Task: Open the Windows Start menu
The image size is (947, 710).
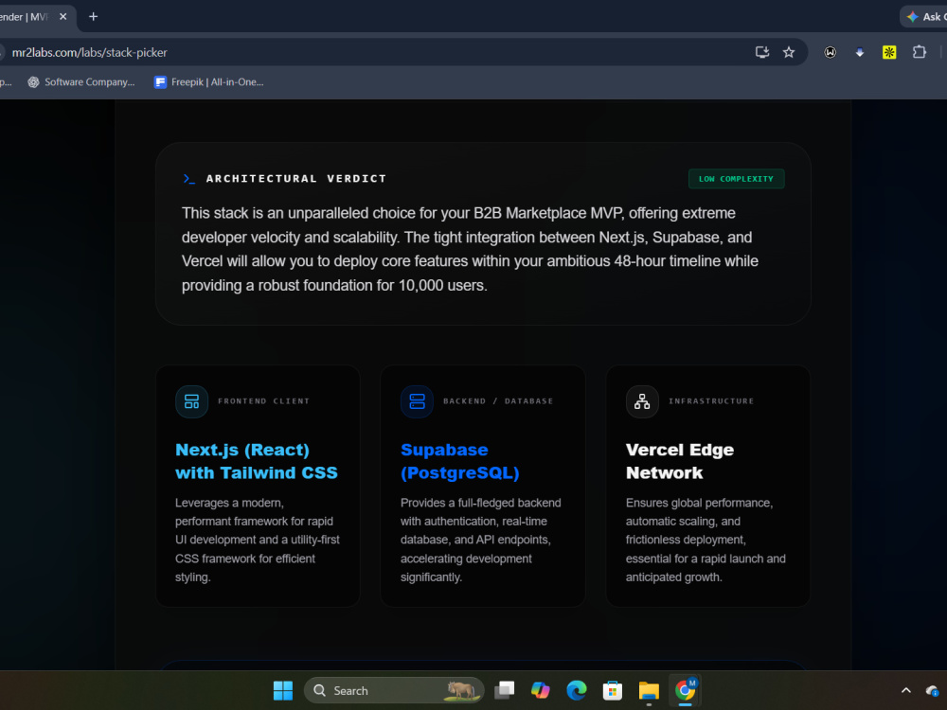Action: pyautogui.click(x=282, y=690)
